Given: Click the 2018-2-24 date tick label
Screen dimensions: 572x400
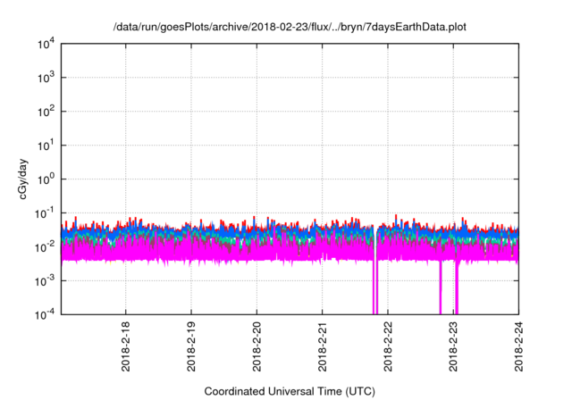Looking at the screenshot, I should 518,346.
